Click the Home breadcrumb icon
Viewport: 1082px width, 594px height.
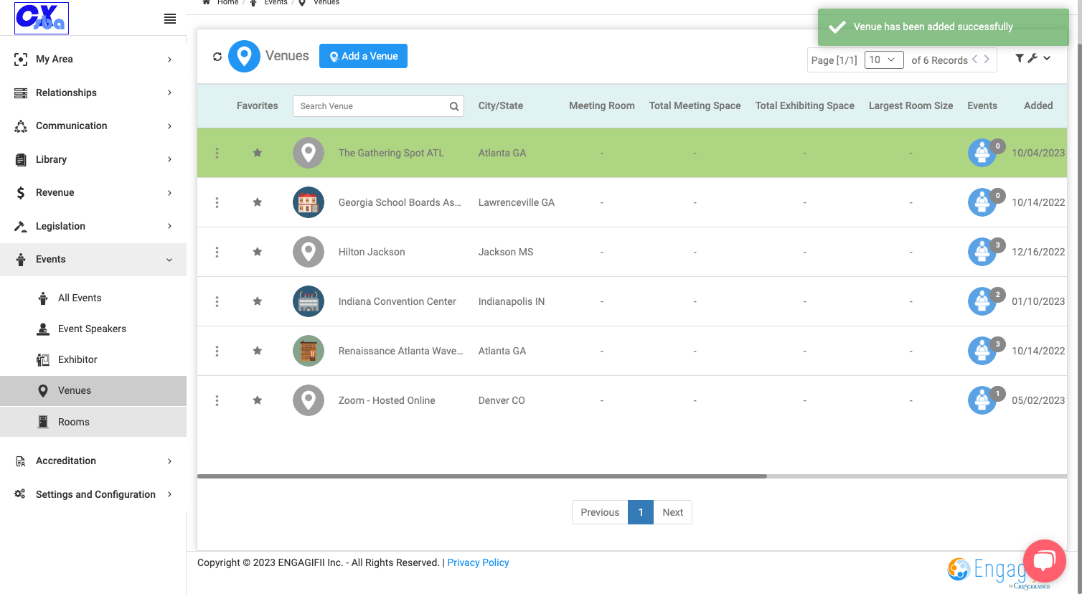[x=207, y=2]
